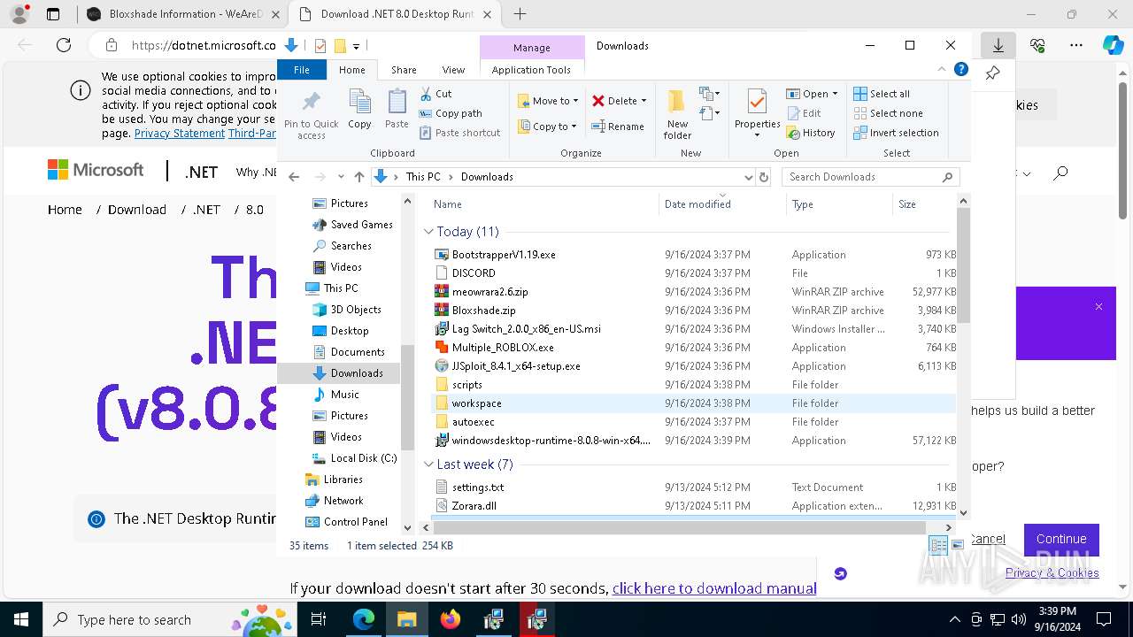Select the Home ribbon tab
The image size is (1133, 637).
[x=351, y=70]
